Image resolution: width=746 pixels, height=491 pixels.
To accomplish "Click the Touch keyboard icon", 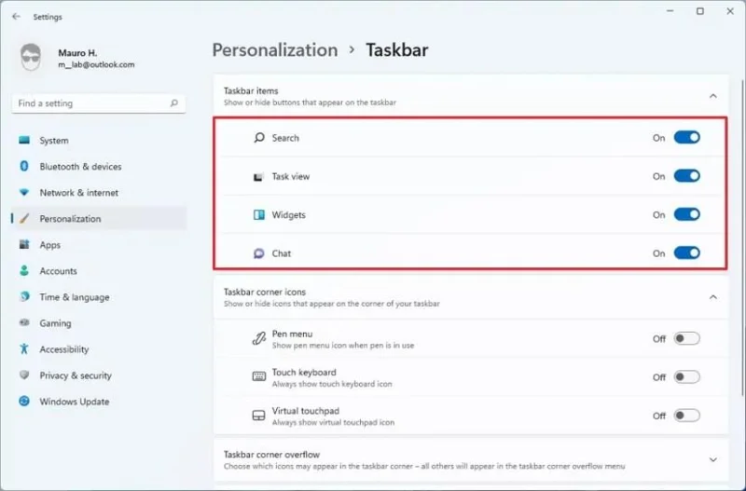I will point(259,377).
